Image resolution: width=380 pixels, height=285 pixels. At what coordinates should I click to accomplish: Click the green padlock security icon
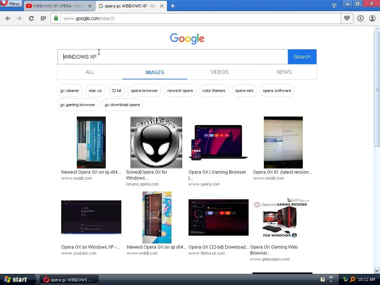tap(56, 18)
